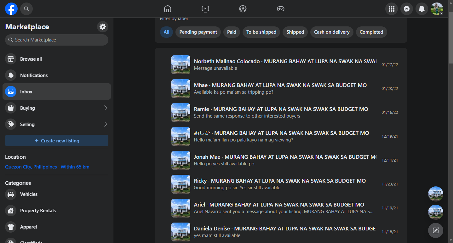Image resolution: width=453 pixels, height=243 pixels.
Task: Change location Quezon City within 65 km
Action: pyautogui.click(x=47, y=167)
